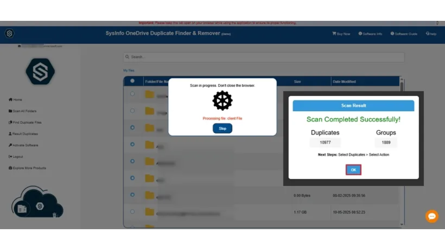Click into the Search field
Screen dimensions: 445x250
tap(264, 57)
